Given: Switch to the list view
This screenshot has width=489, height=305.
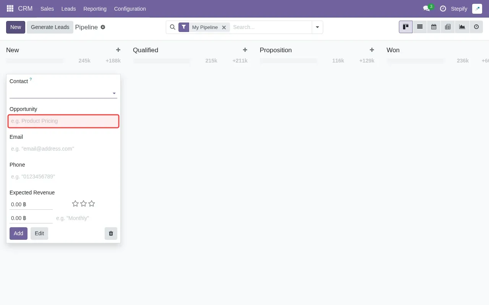Looking at the screenshot, I should point(419,27).
